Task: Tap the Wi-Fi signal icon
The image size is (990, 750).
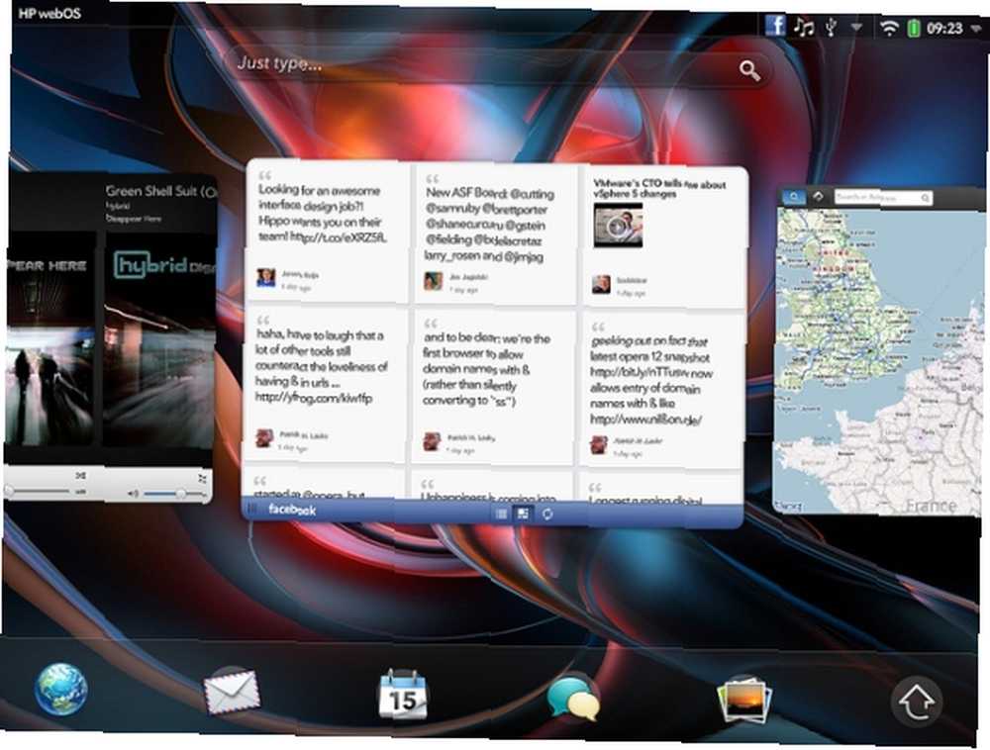Action: point(890,28)
